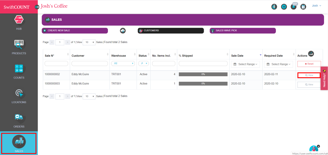The image size is (328, 155).
Task: Click TRT001 in row 1000000002
Action: 116,74
